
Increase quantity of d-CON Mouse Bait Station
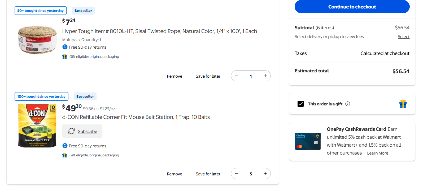click(x=265, y=174)
